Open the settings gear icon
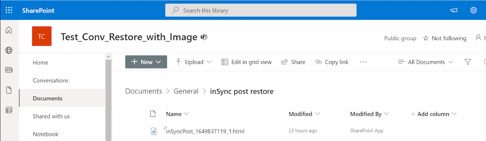 [x=473, y=10]
